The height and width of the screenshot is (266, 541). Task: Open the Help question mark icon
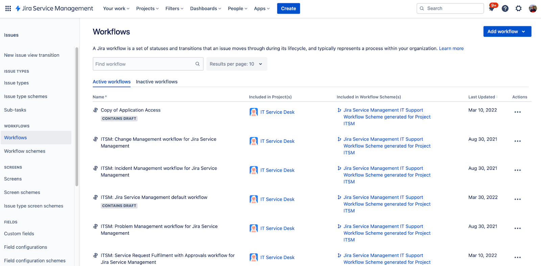(x=505, y=8)
